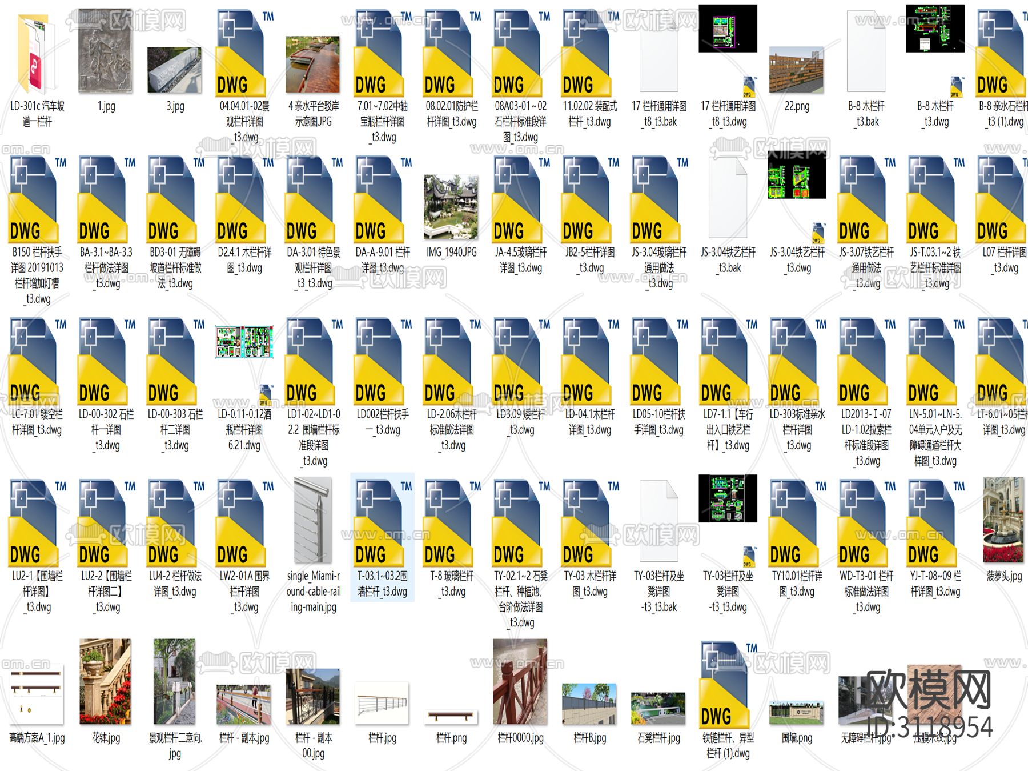Select the 4 亲水平台驳岸示意图.JPG thumbnail
Screen dimensions: 1028x771
[x=313, y=65]
